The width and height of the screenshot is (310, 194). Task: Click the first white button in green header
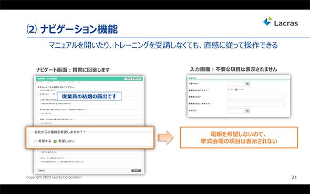coord(128,79)
